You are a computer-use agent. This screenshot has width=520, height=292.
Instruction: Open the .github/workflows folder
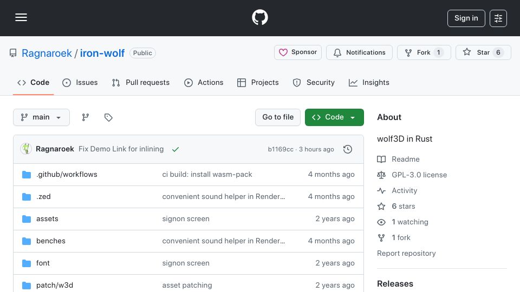[x=67, y=175]
